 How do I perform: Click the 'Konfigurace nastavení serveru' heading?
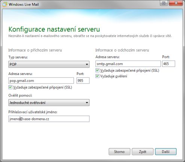[x=54, y=29]
